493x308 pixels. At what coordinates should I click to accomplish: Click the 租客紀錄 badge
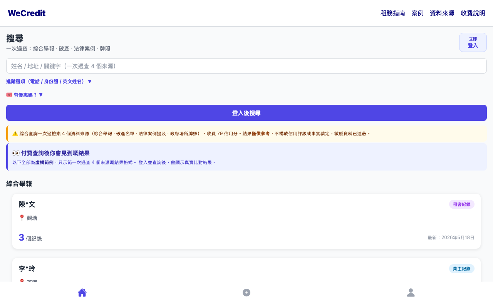point(462,204)
